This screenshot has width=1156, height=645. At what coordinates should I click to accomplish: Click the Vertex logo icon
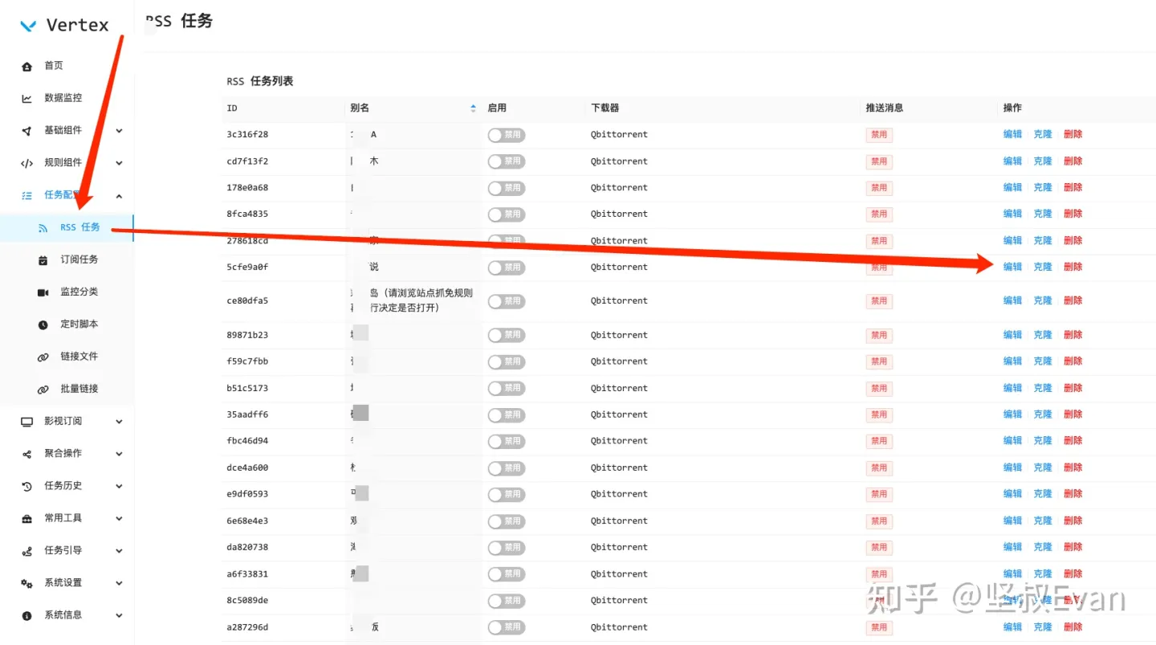[28, 26]
